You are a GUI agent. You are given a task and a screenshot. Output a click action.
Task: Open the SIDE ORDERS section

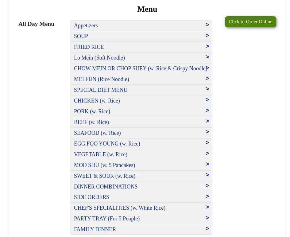tap(141, 197)
